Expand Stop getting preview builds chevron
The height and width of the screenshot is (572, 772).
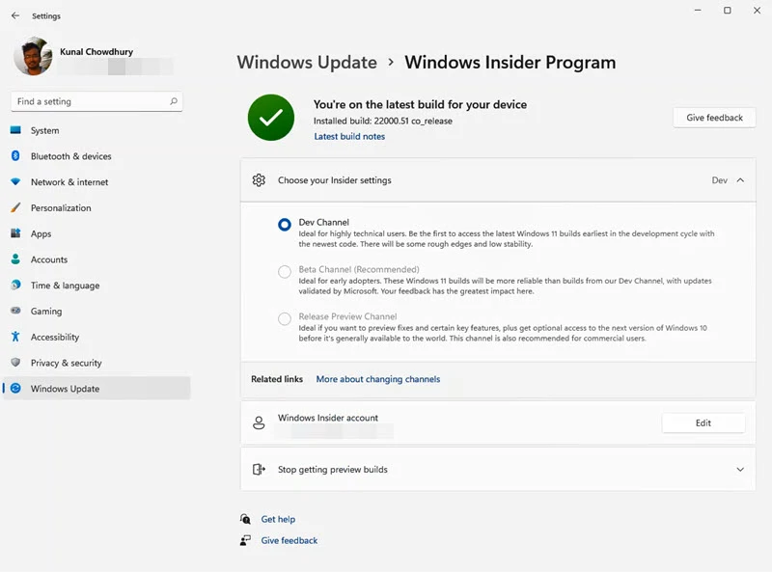click(x=740, y=469)
